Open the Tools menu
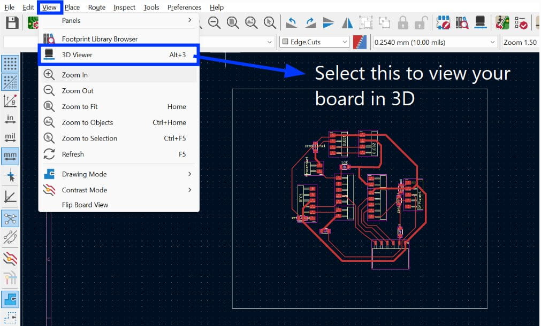Viewport: 541px width, 326px height. [151, 7]
